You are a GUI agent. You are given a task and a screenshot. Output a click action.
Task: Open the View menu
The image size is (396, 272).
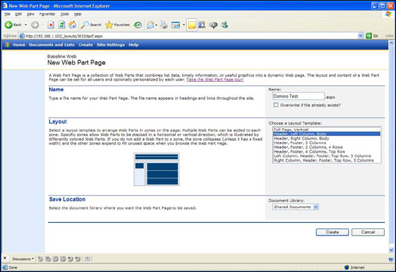pyautogui.click(x=30, y=14)
